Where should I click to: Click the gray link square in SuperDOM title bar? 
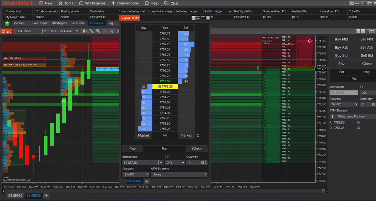tap(194, 18)
